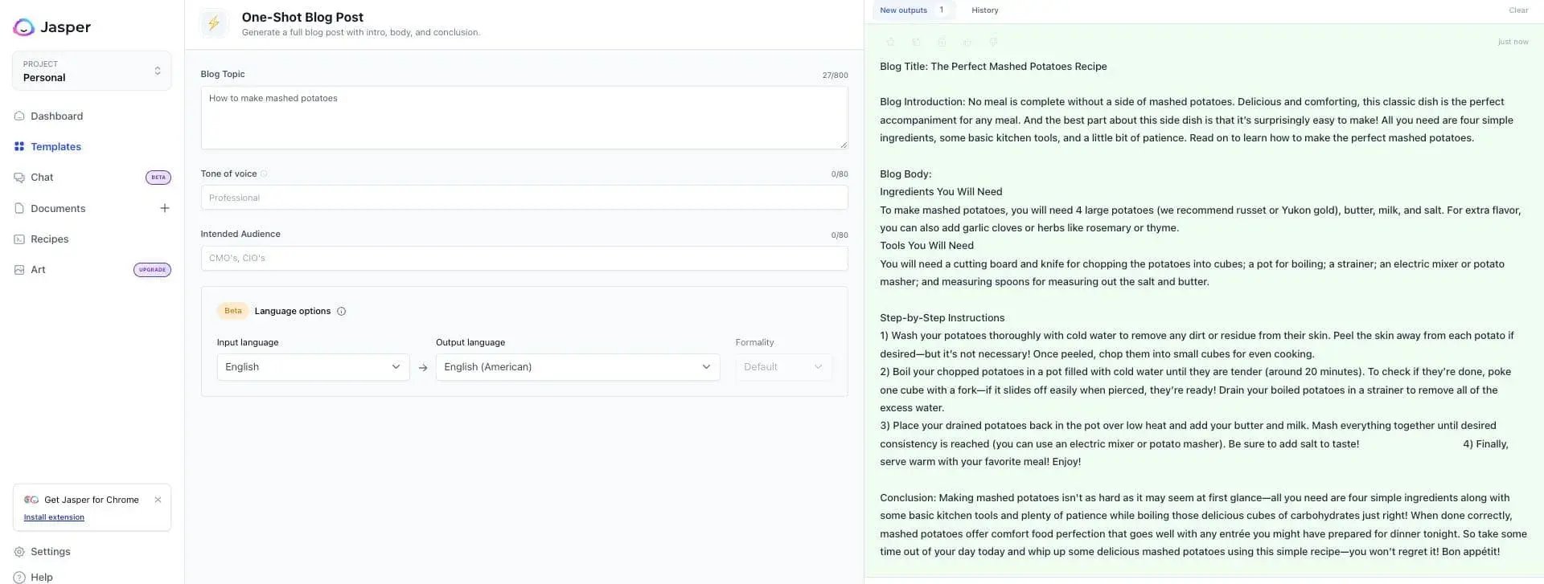The height and width of the screenshot is (584, 1544).
Task: Click the One-Shot Blog Post heading
Action: (x=302, y=17)
